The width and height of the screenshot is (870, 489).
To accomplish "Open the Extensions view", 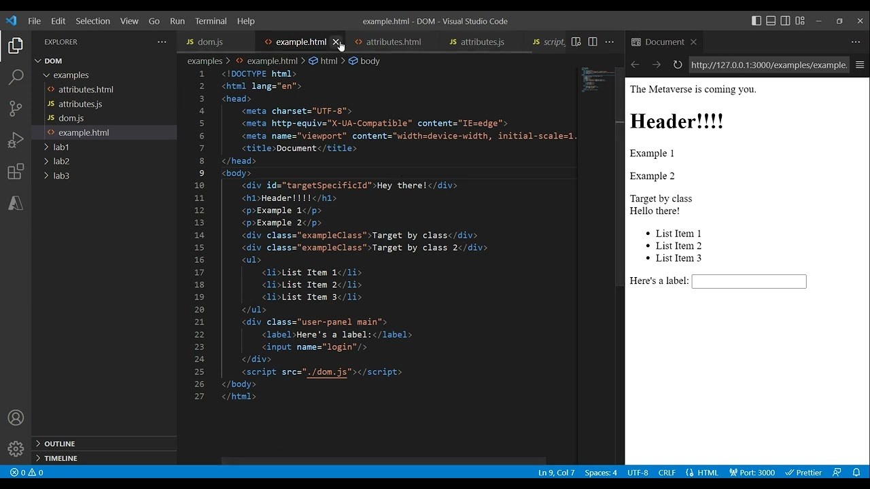I will 16,172.
